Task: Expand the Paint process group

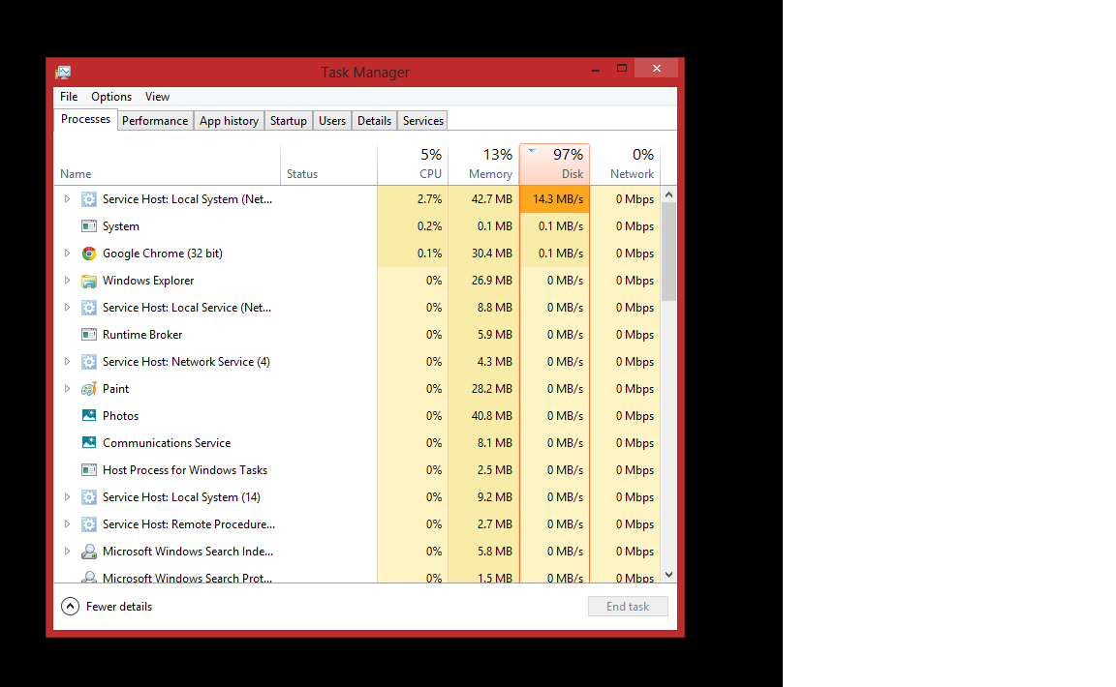Action: point(67,389)
